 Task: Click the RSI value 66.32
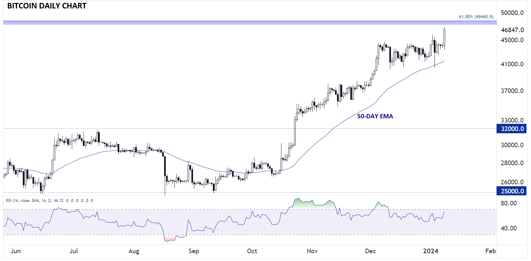(x=58, y=201)
